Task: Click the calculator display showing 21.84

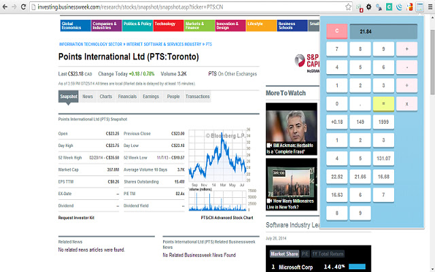Action: click(x=383, y=31)
